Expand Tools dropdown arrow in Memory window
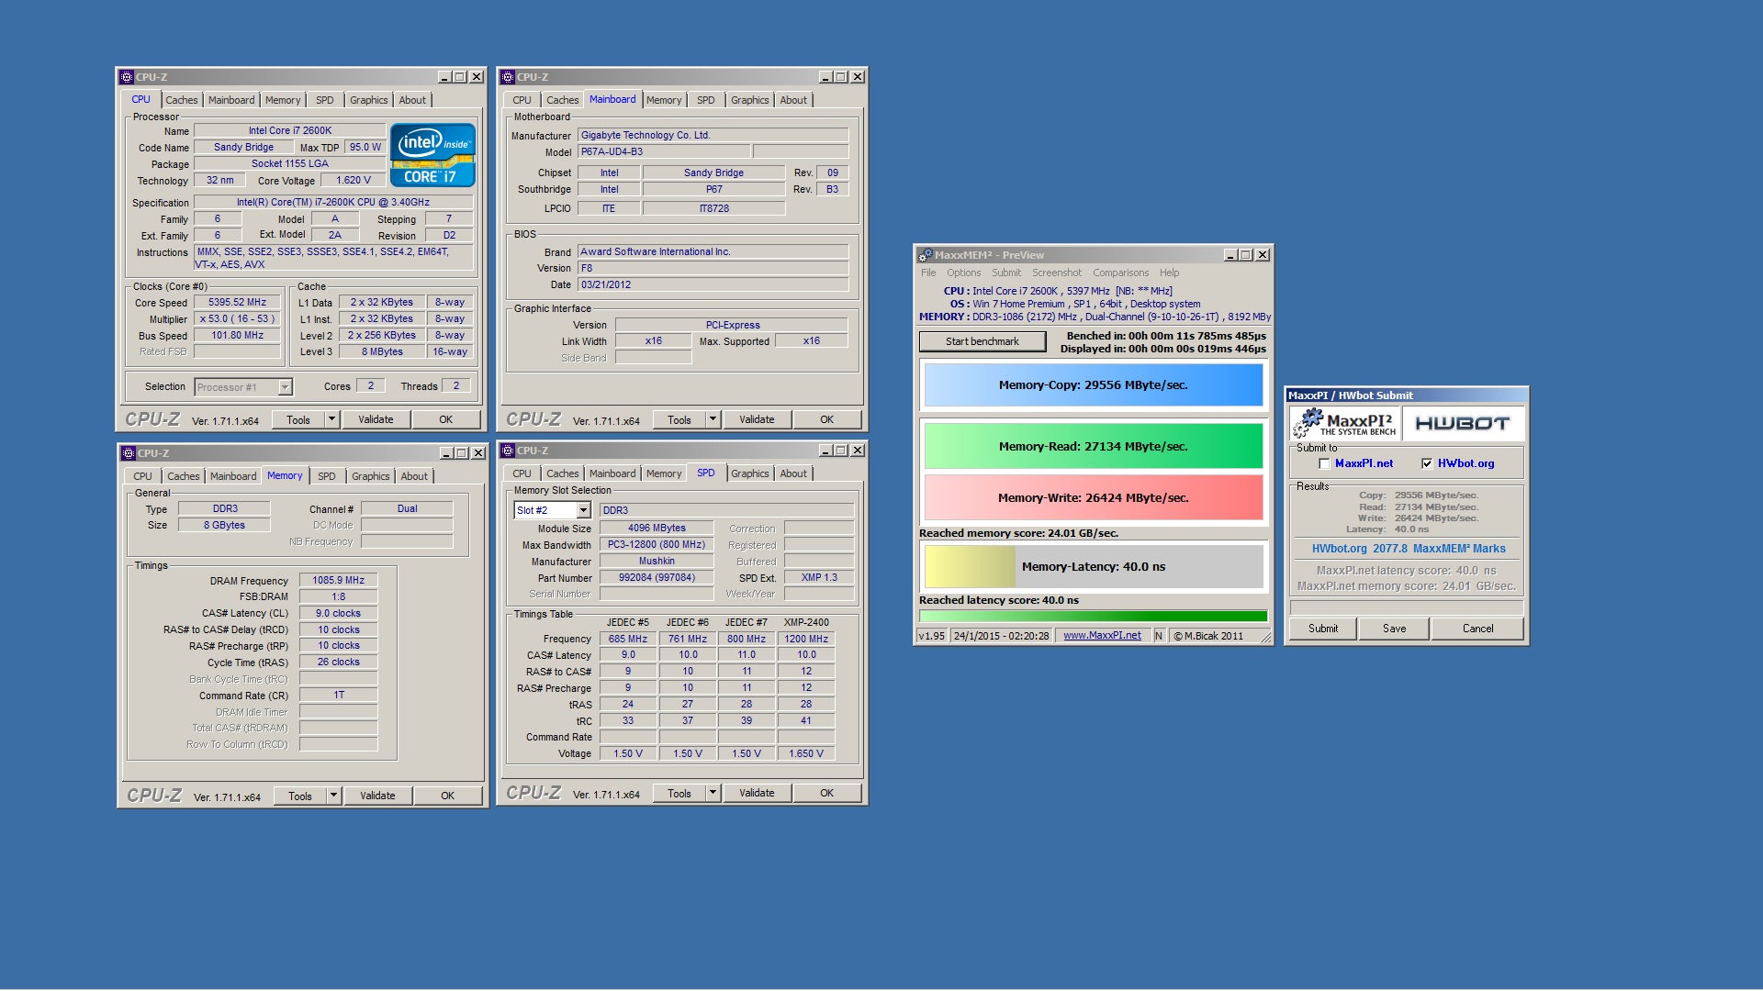Image resolution: width=1763 pixels, height=991 pixels. (333, 796)
